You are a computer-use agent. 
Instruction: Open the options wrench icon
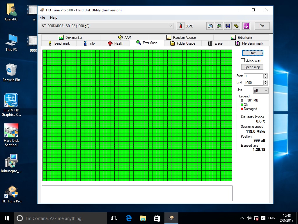236,26
